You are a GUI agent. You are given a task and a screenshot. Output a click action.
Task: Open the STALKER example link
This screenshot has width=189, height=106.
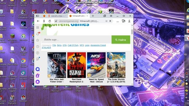46,48
